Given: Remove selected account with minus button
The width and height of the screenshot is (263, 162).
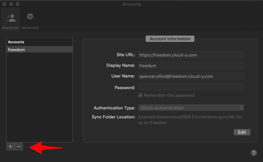Looking at the screenshot, I should click(19, 147).
